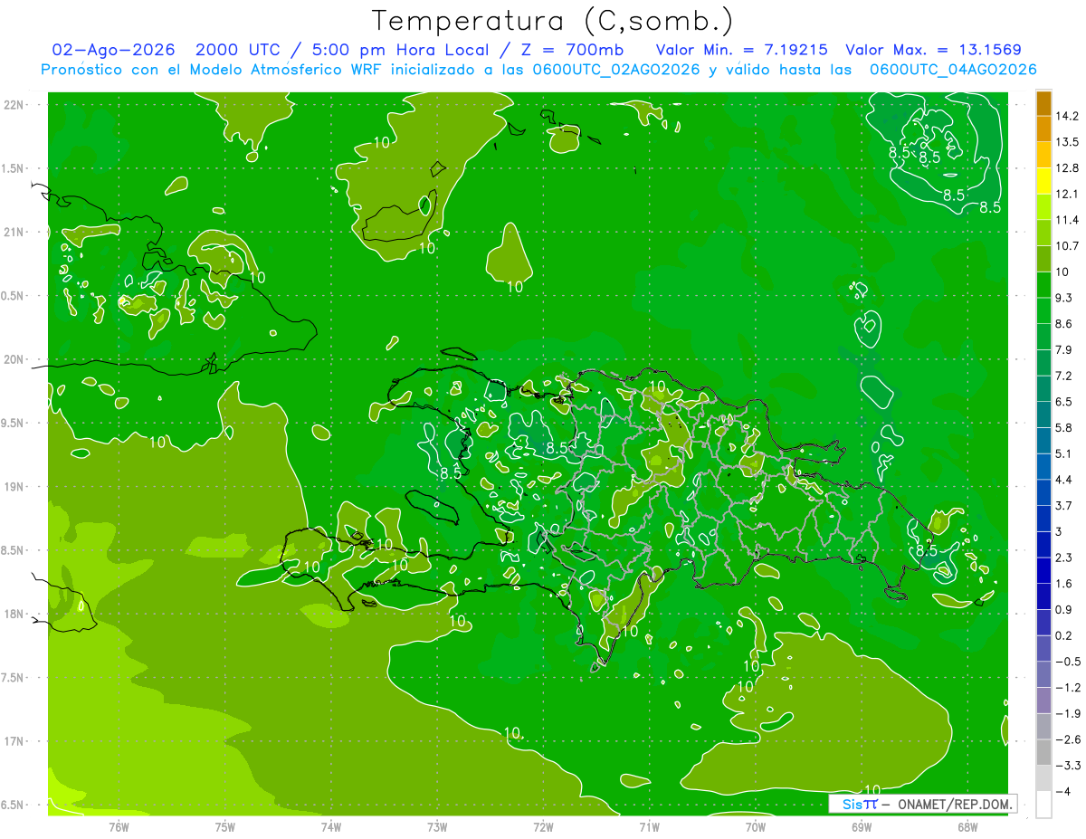Screen dimensions: 1086x839
Task: Click the "7.2" color scale value
Action: [x=1064, y=376]
